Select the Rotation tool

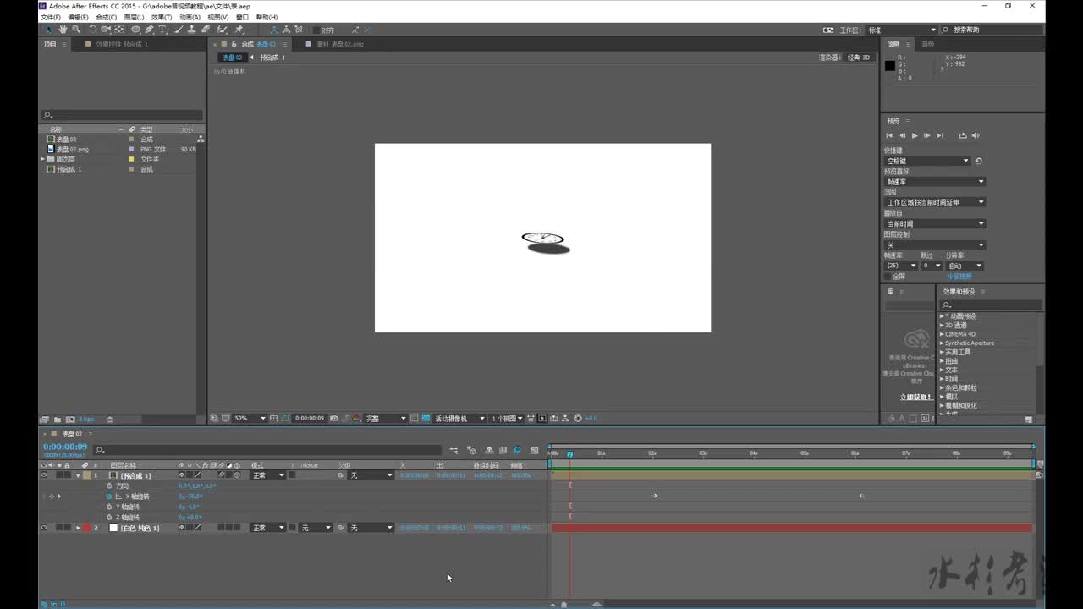click(x=93, y=30)
